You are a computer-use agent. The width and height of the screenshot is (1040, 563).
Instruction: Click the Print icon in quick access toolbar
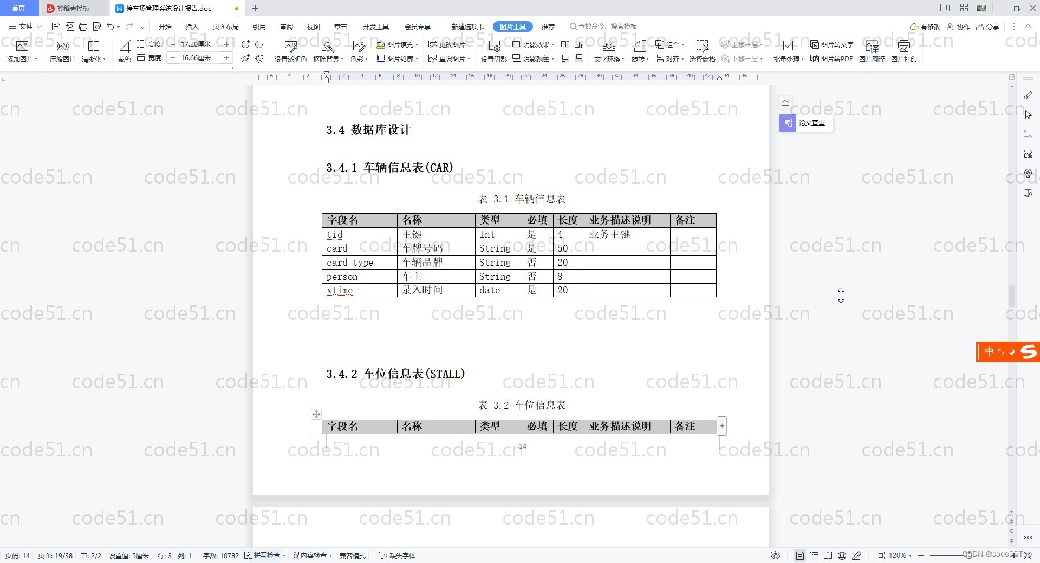pos(83,27)
